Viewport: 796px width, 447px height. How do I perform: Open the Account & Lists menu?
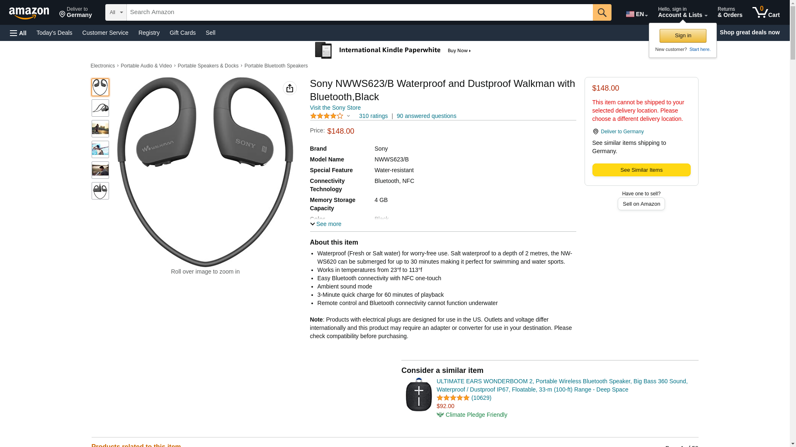point(682,12)
